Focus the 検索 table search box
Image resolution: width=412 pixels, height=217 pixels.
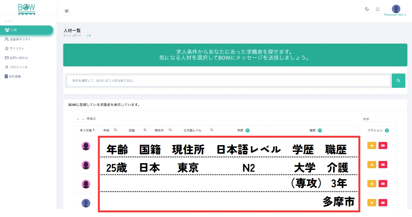pos(379,119)
